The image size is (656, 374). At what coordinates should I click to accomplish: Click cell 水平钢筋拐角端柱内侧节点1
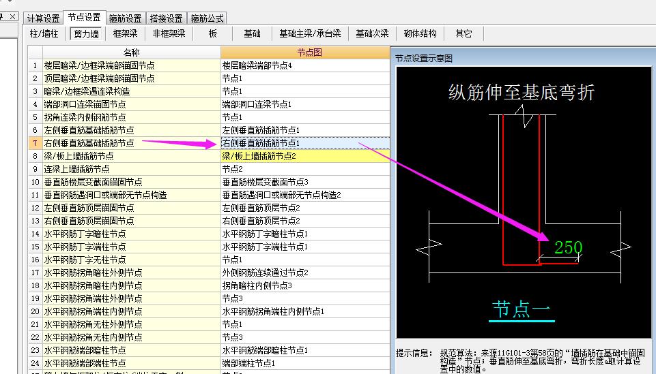[x=305, y=311]
